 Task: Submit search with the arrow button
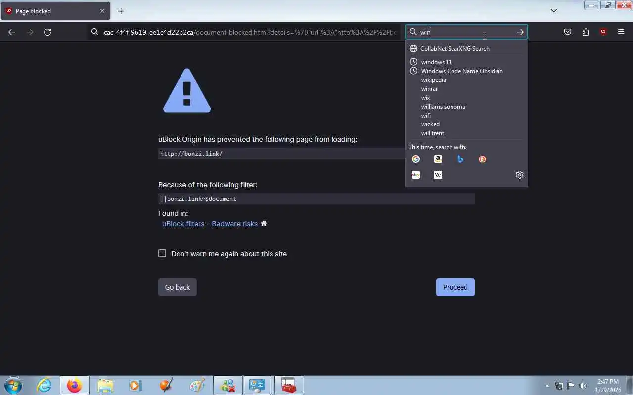click(520, 32)
